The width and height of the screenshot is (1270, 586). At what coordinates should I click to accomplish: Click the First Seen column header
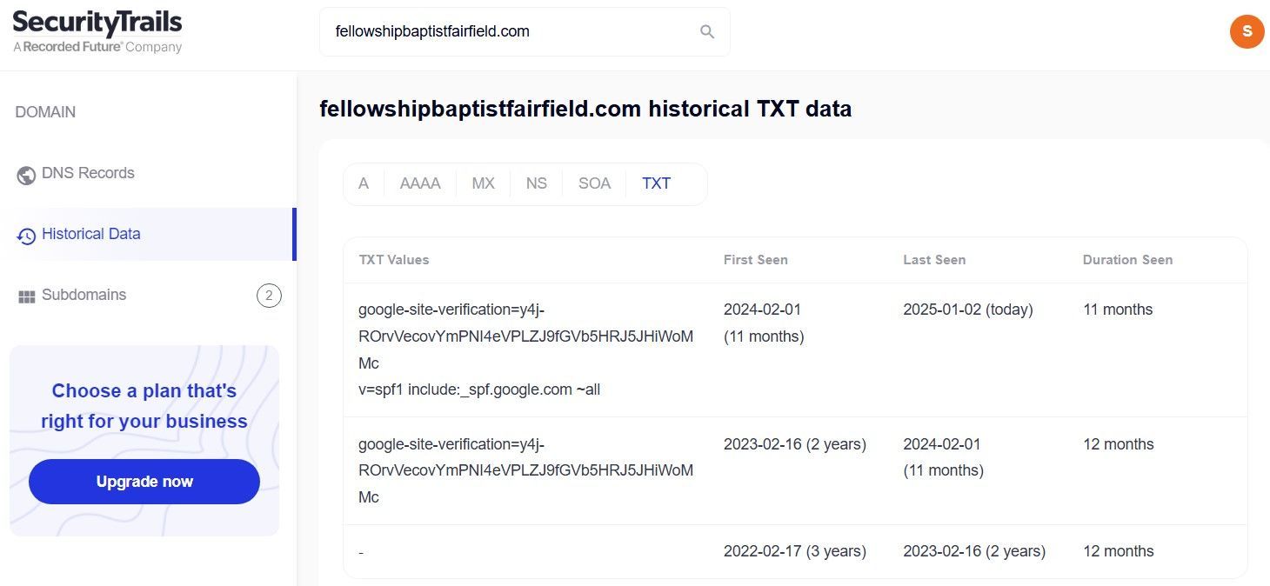(756, 260)
